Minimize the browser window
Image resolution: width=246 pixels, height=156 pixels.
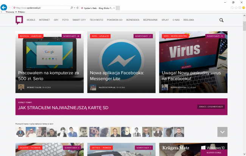coord(225,2)
